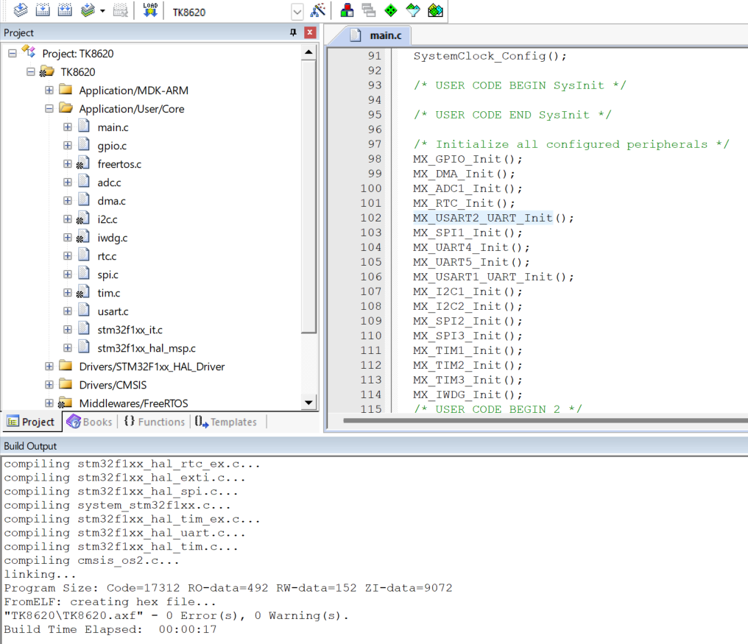
Task: Select spi.c in the project tree
Action: point(107,275)
